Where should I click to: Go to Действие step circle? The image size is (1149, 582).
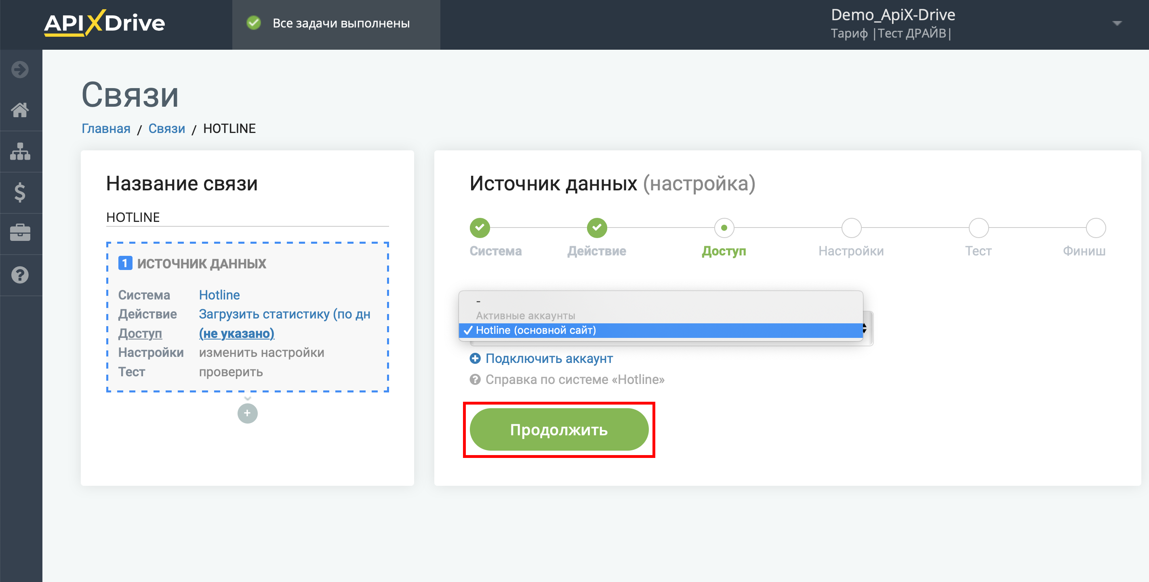(597, 228)
